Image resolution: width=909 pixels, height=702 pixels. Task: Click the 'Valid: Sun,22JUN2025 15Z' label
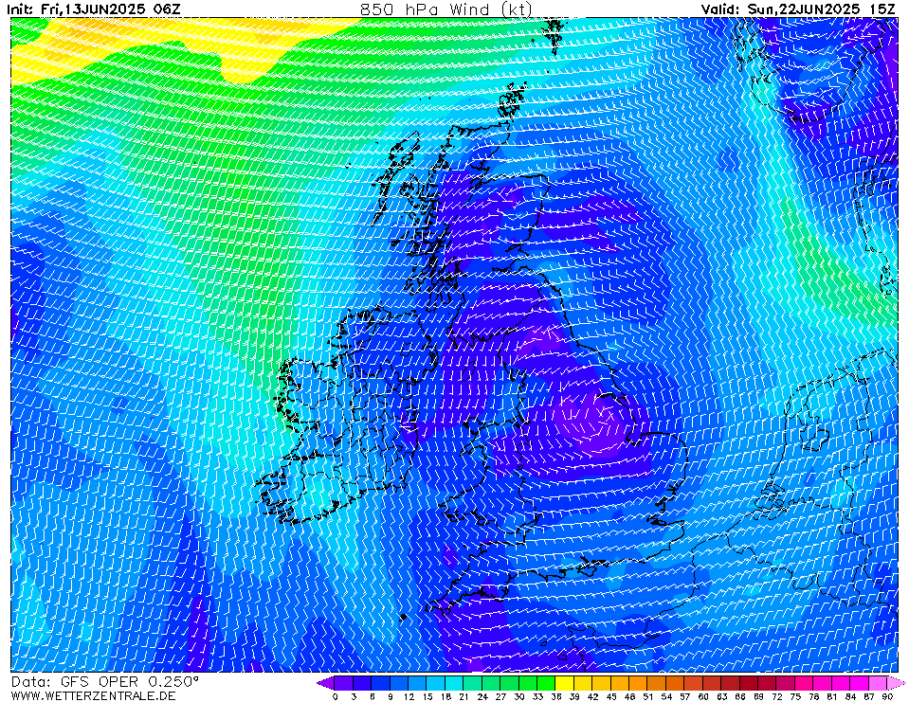coord(798,9)
